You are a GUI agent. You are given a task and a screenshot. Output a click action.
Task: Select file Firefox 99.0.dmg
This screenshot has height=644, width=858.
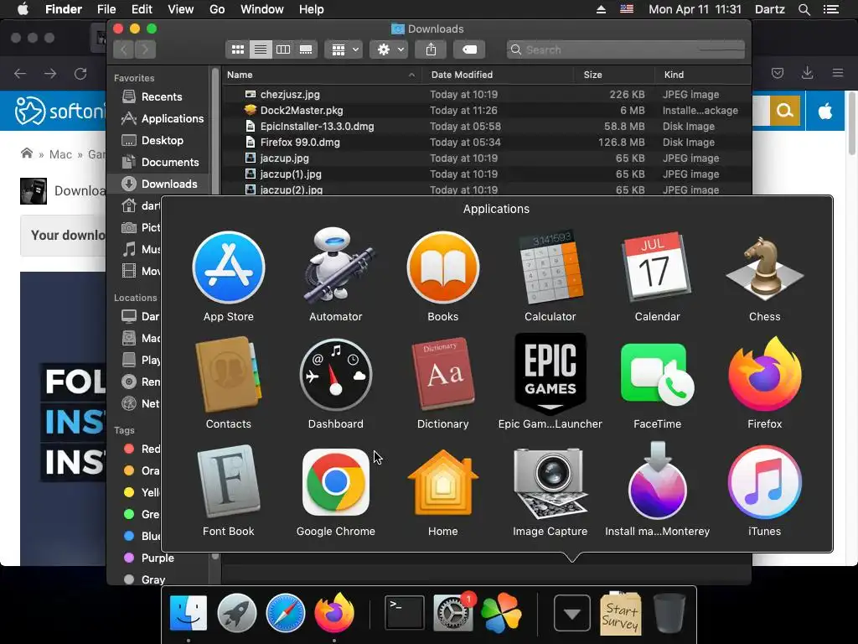click(486, 142)
